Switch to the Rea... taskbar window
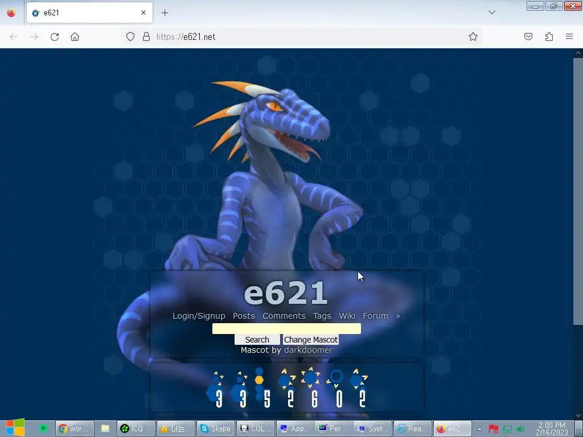583x437 pixels. 413,429
